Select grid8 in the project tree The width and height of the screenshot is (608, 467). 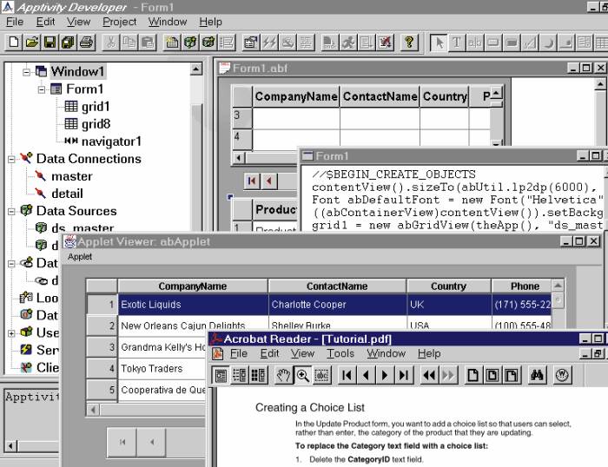click(x=95, y=124)
